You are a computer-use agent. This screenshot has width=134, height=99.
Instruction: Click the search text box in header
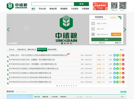pos(53,4)
